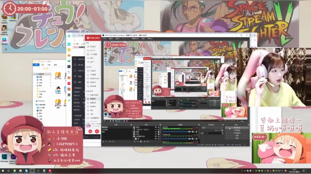
Task: Open source properties gear in OBS sources panel
Action: pyautogui.click(x=141, y=142)
